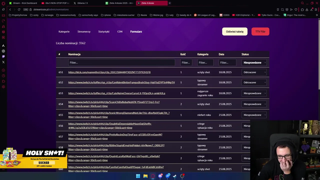Open sidebar extensions cube icon

(x=3, y=81)
